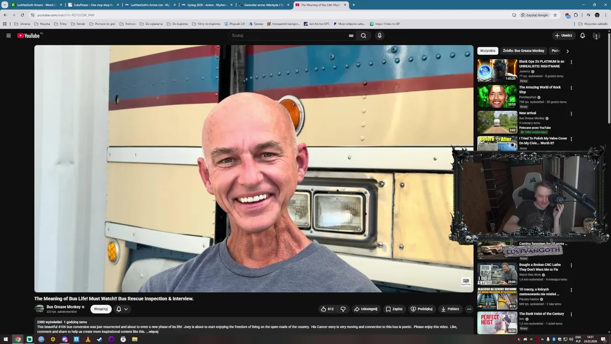Open The Bank Heist of the Century thumbnail
611x344 pixels.
click(497, 323)
